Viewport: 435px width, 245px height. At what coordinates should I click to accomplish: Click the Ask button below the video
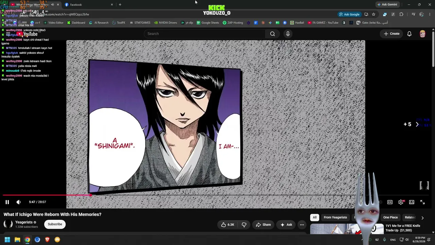click(286, 225)
